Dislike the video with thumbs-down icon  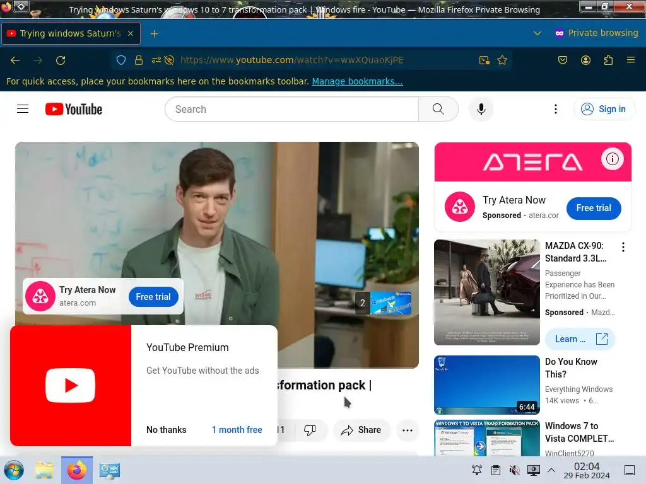pyautogui.click(x=310, y=430)
